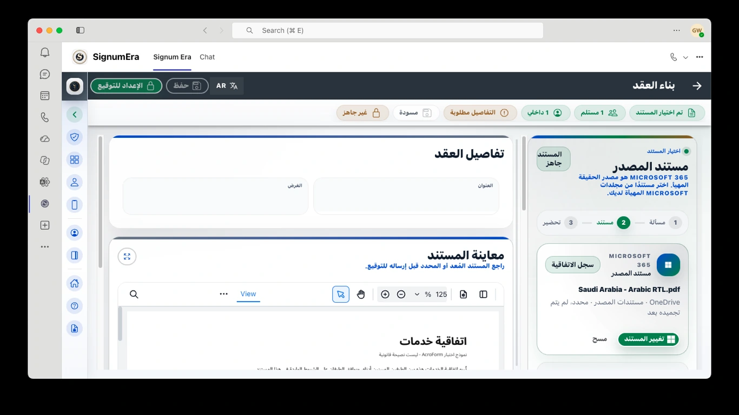Click the حفظ save button
739x415 pixels.
point(187,86)
